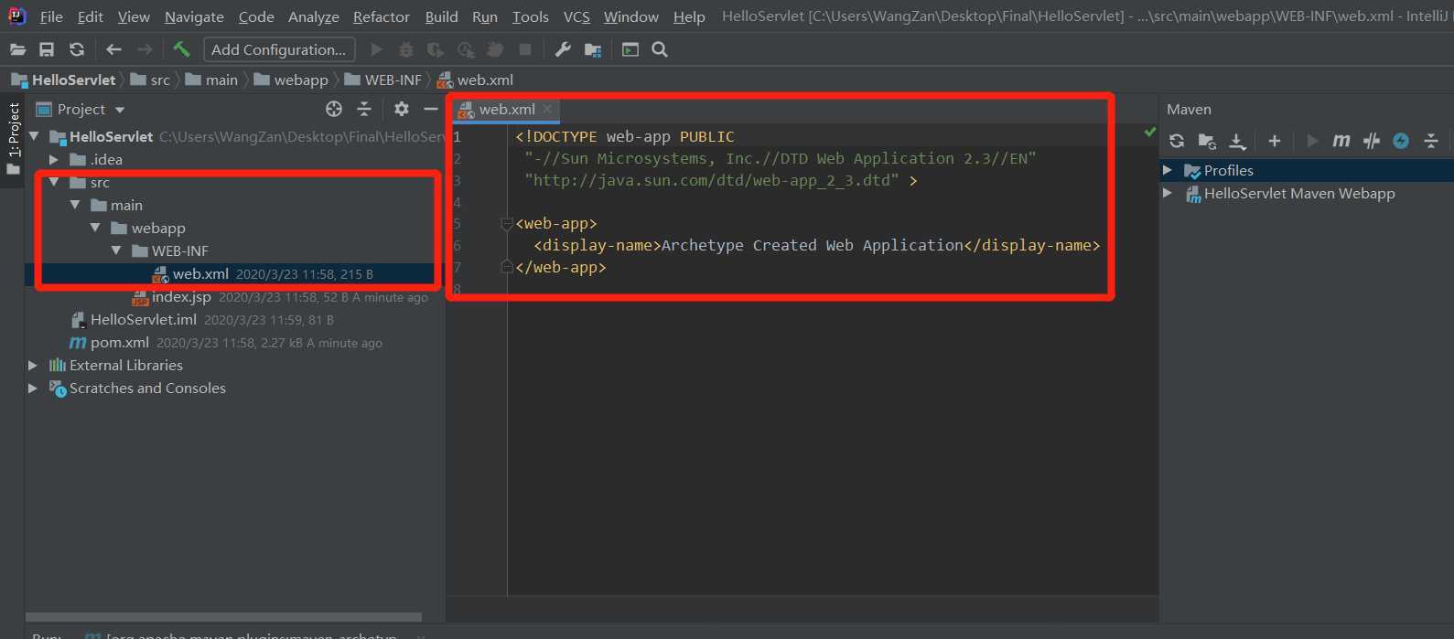Navigate back with the left arrow
1454x639 pixels.
tap(113, 49)
